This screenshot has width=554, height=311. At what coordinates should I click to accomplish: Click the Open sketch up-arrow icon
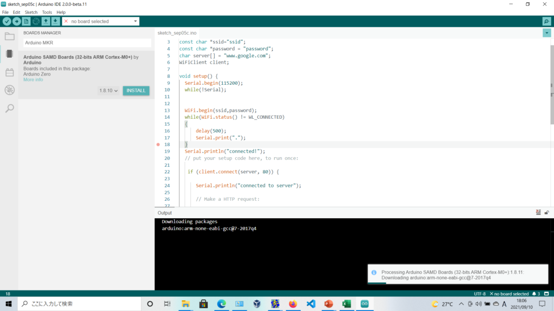pyautogui.click(x=45, y=21)
